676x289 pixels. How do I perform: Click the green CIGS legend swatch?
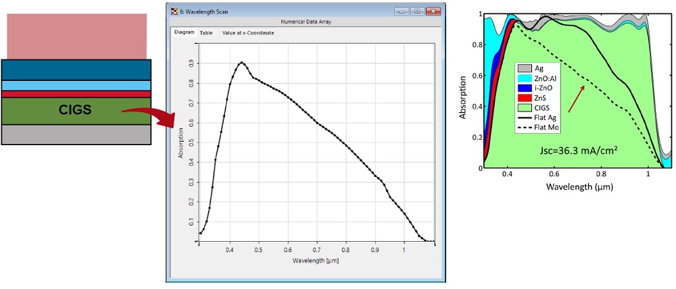(x=526, y=107)
